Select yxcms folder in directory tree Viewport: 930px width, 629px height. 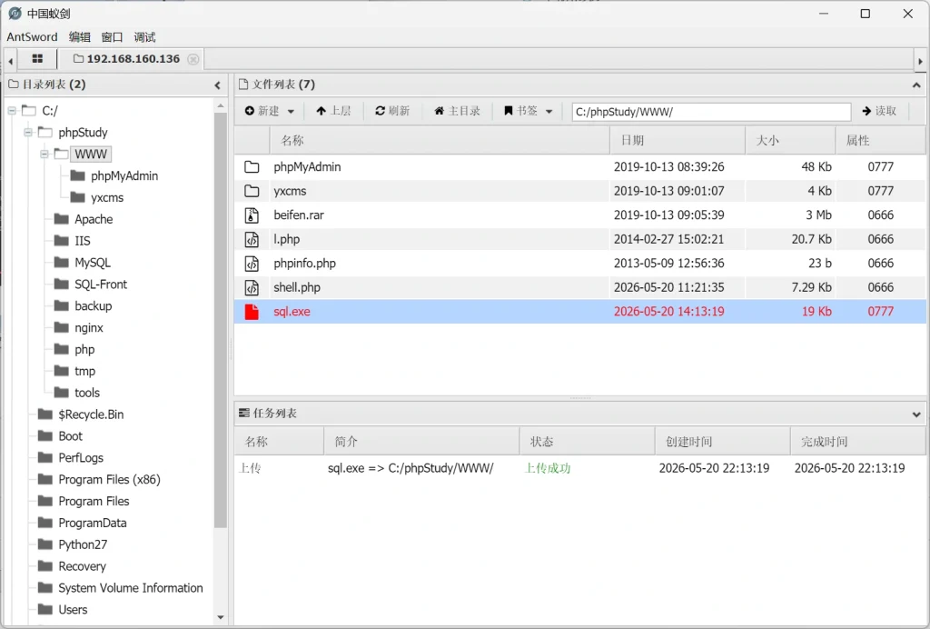click(107, 197)
